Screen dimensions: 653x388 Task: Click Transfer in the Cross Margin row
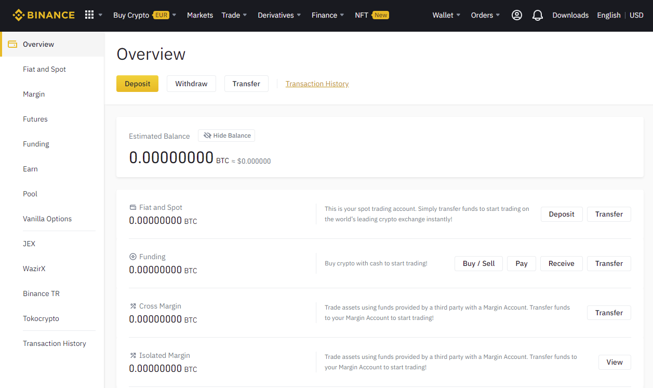click(x=609, y=313)
